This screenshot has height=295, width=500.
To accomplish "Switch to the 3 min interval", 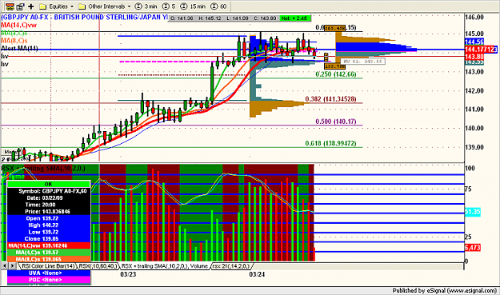I will 146,6.
